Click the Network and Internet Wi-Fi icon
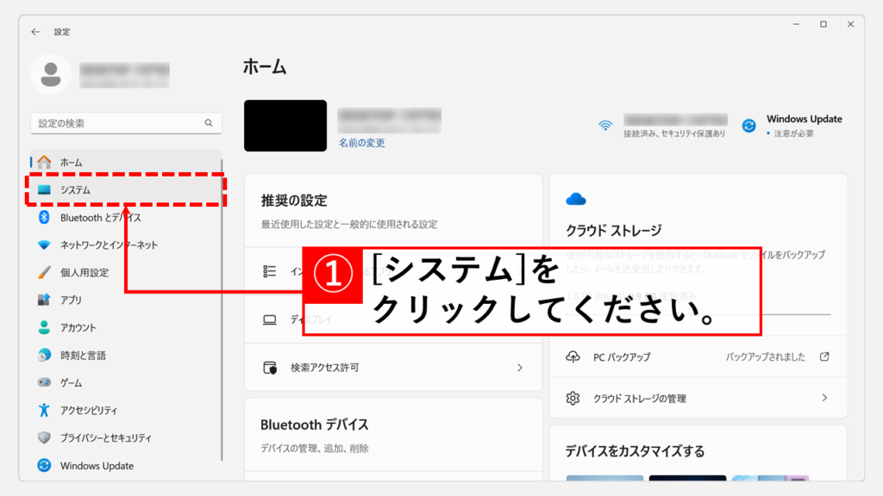 pos(44,245)
